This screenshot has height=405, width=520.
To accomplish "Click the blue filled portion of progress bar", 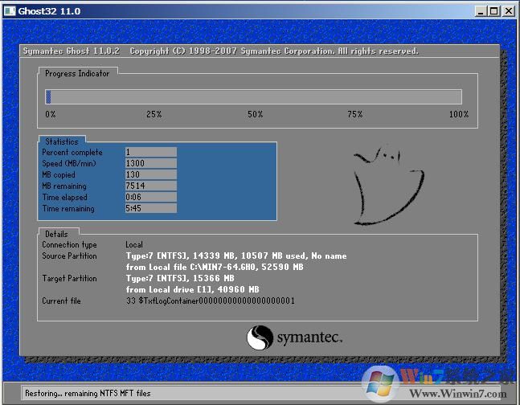I will click(x=49, y=97).
